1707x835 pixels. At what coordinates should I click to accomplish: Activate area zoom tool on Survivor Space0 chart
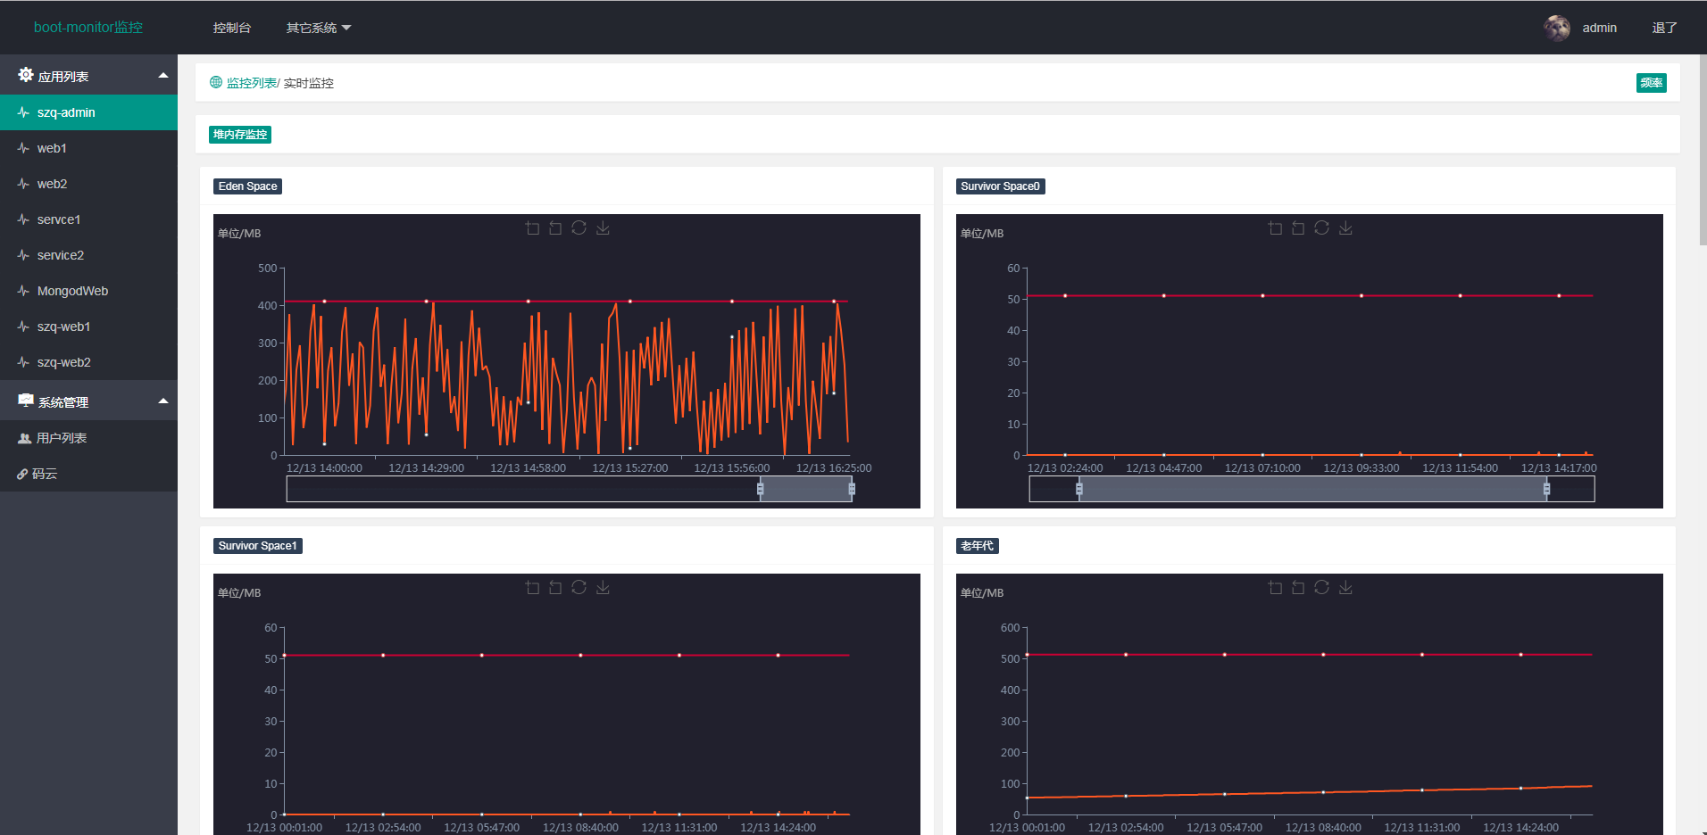tap(1275, 228)
